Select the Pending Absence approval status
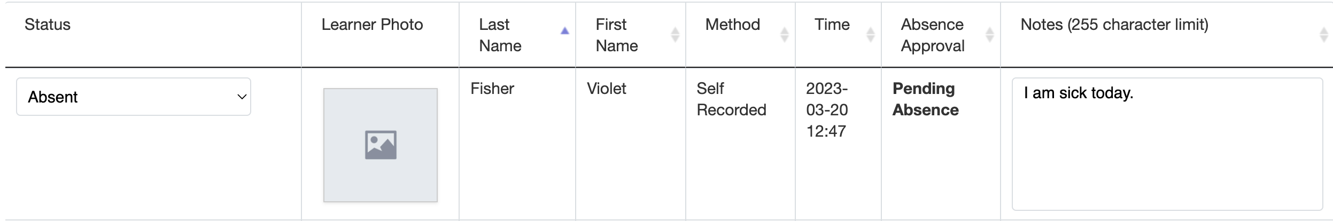 [925, 99]
